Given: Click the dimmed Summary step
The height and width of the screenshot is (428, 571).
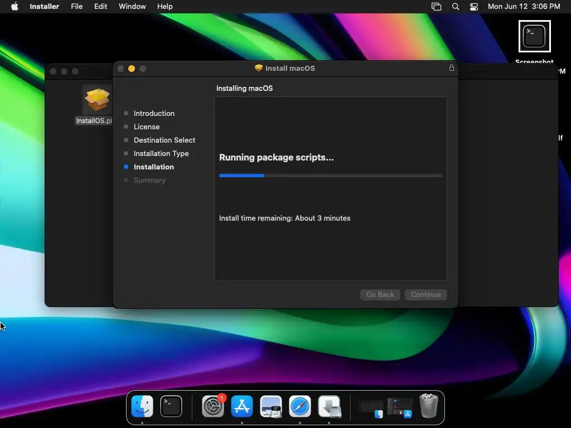Looking at the screenshot, I should [x=149, y=180].
